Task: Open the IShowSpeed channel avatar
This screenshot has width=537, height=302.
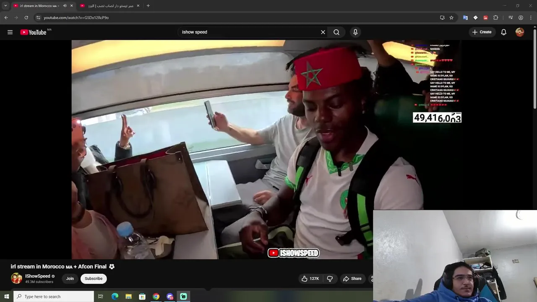Action: pos(16,279)
